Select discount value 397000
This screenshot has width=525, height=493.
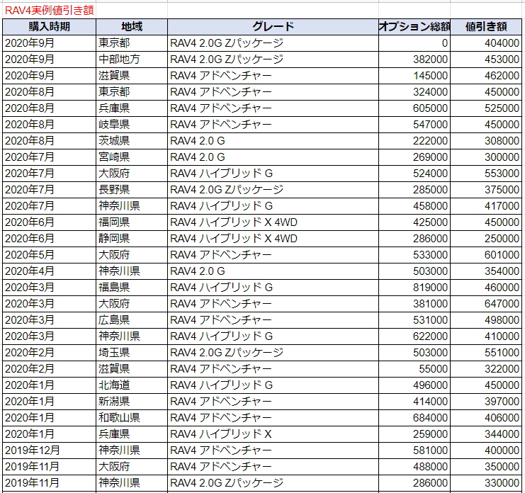[x=486, y=402]
